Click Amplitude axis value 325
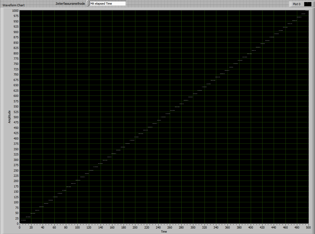Image resolution: width=315 pixels, height=234 pixels. click(x=16, y=154)
